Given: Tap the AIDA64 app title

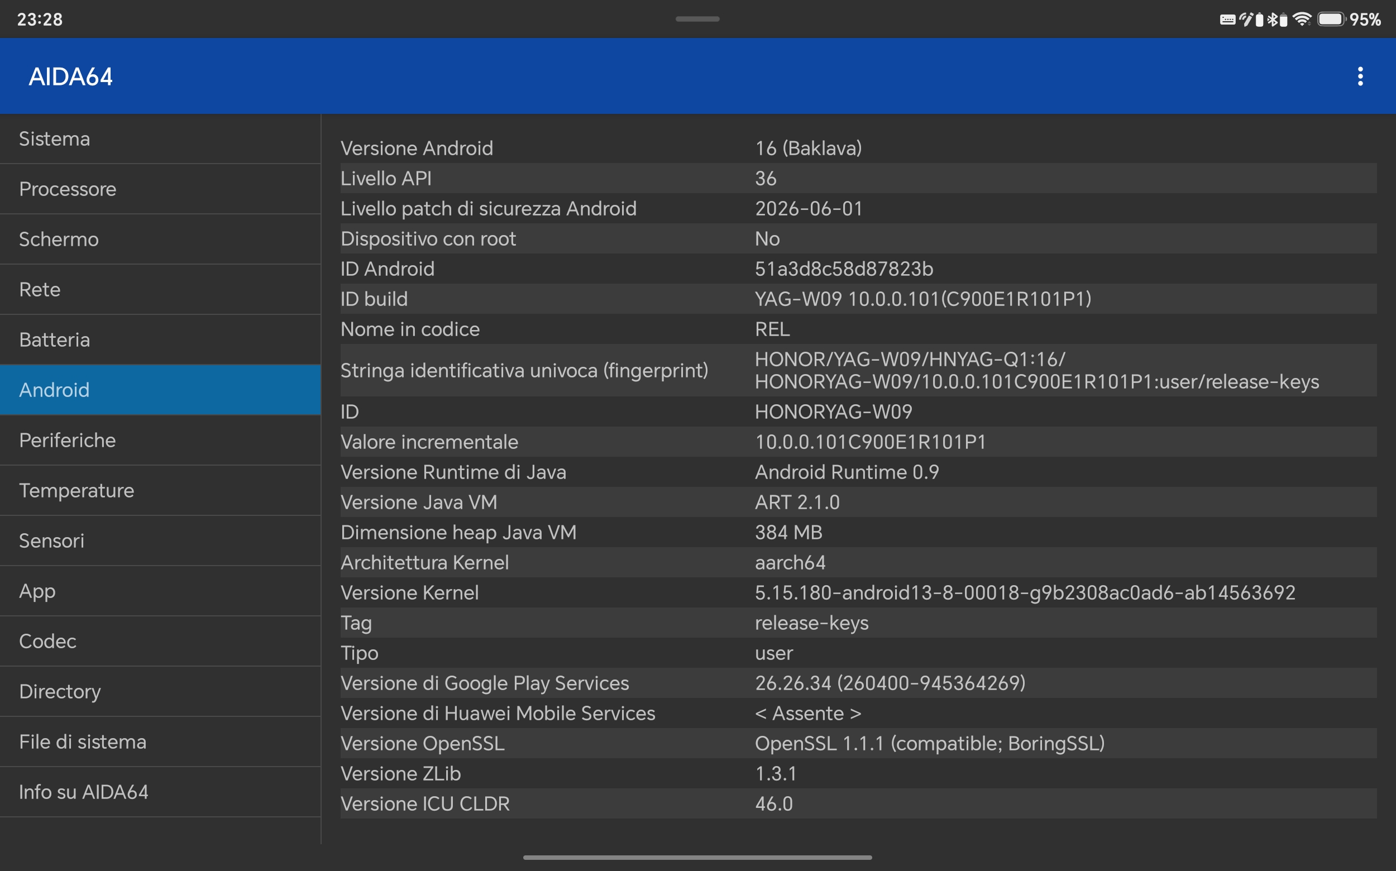Looking at the screenshot, I should (x=70, y=76).
